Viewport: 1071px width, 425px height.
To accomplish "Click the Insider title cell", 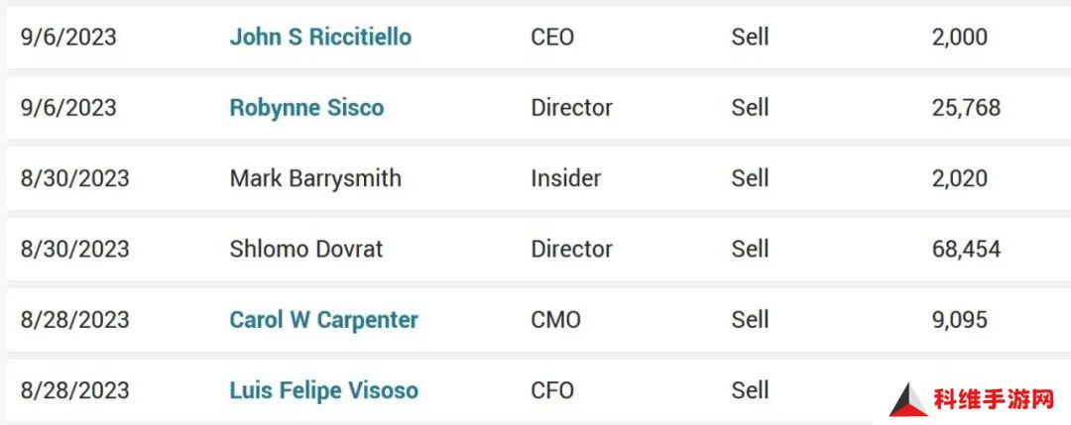I will 565,178.
